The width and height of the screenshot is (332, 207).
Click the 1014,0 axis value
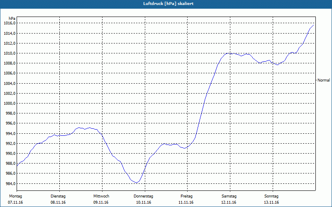point(10,34)
